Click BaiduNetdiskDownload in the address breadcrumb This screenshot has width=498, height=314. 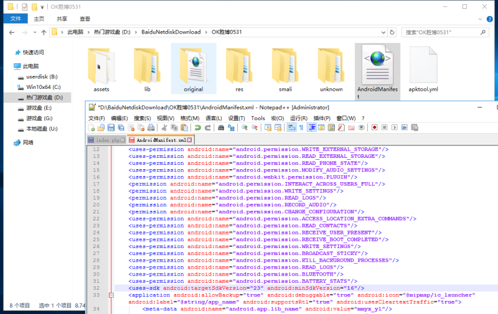point(171,32)
